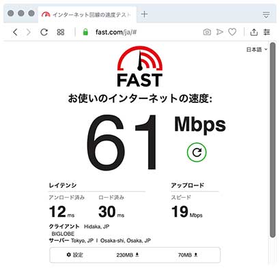Image resolution: width=280 pixels, height=268 pixels.
Task: Click the Hidaka, JP client location
Action: 97,226
